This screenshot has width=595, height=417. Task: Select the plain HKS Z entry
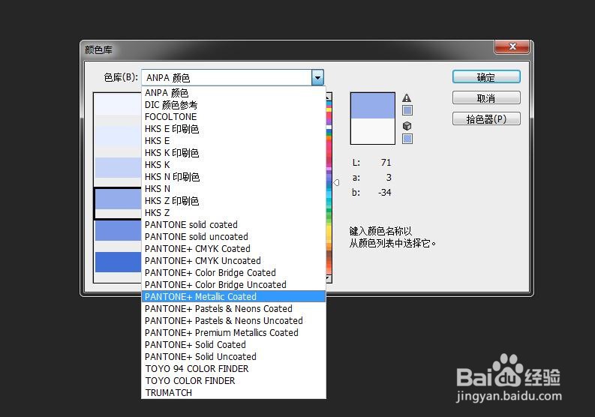point(233,212)
